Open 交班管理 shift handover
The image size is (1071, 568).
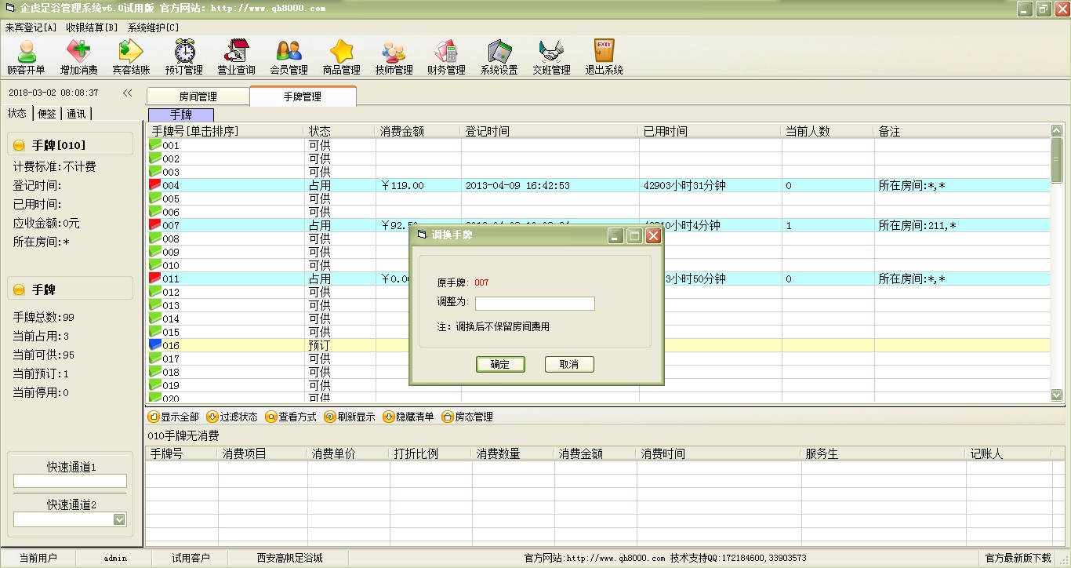coord(551,57)
